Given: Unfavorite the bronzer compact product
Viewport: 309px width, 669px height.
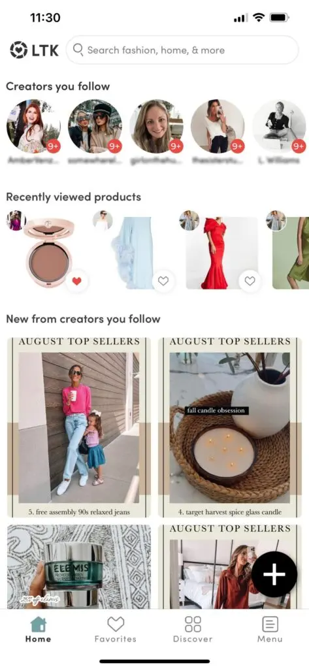Looking at the screenshot, I should [77, 281].
